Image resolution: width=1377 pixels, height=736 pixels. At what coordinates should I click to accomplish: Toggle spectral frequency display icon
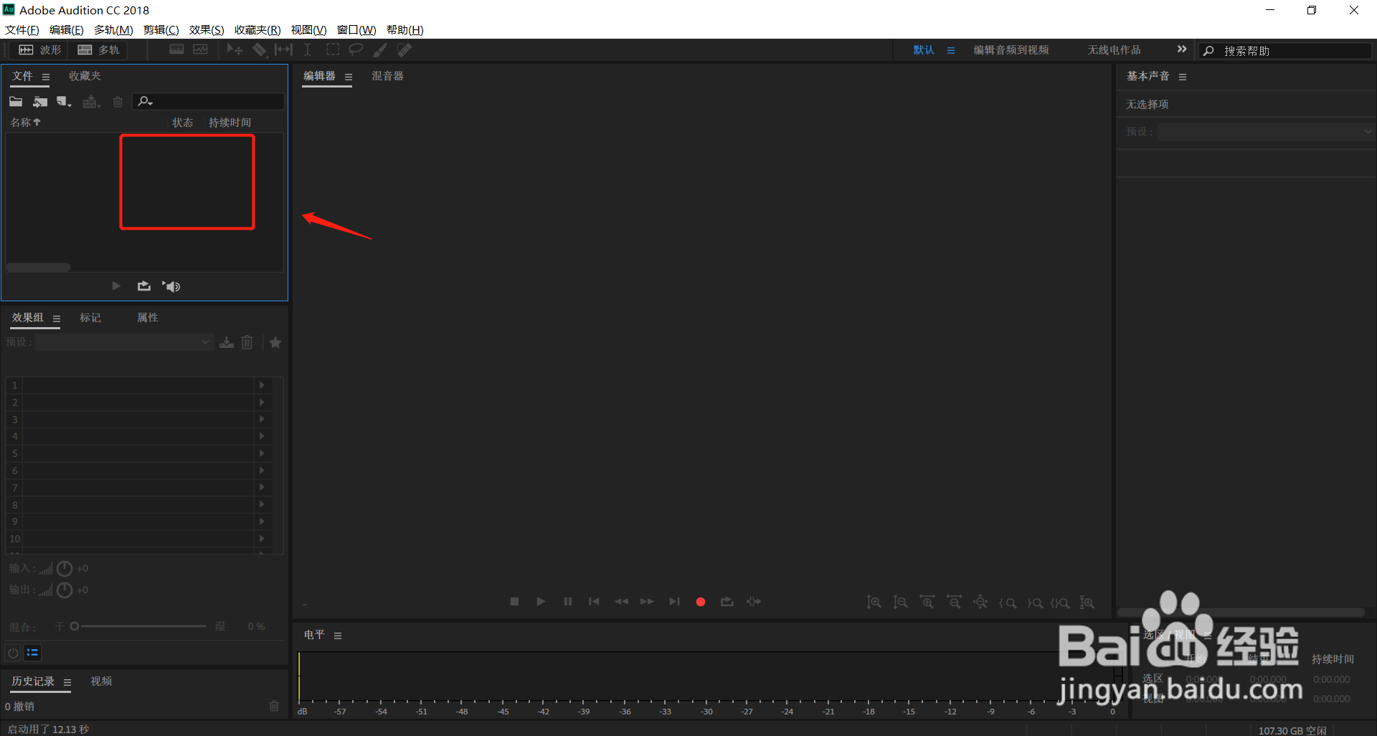176,49
